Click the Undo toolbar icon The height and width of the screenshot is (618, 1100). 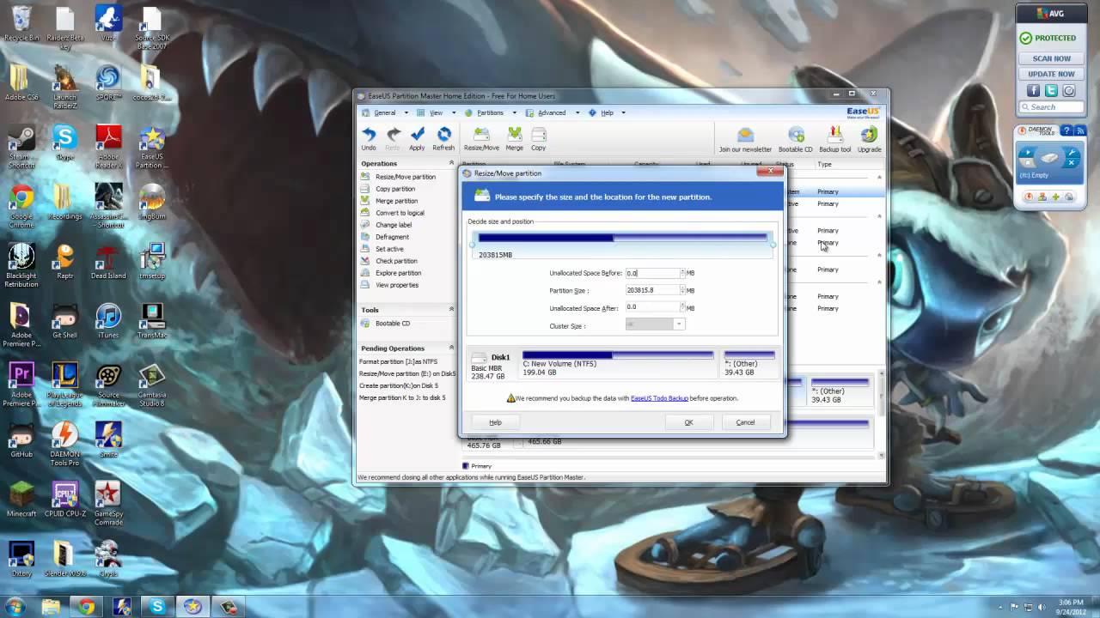[369, 138]
